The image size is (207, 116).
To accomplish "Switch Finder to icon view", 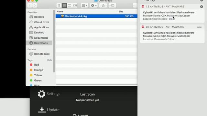I will 59,5.
